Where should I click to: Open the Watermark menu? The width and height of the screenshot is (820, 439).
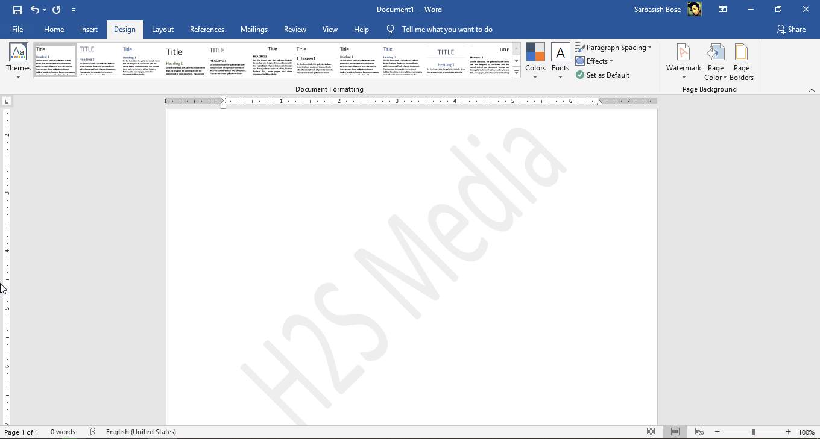point(683,60)
